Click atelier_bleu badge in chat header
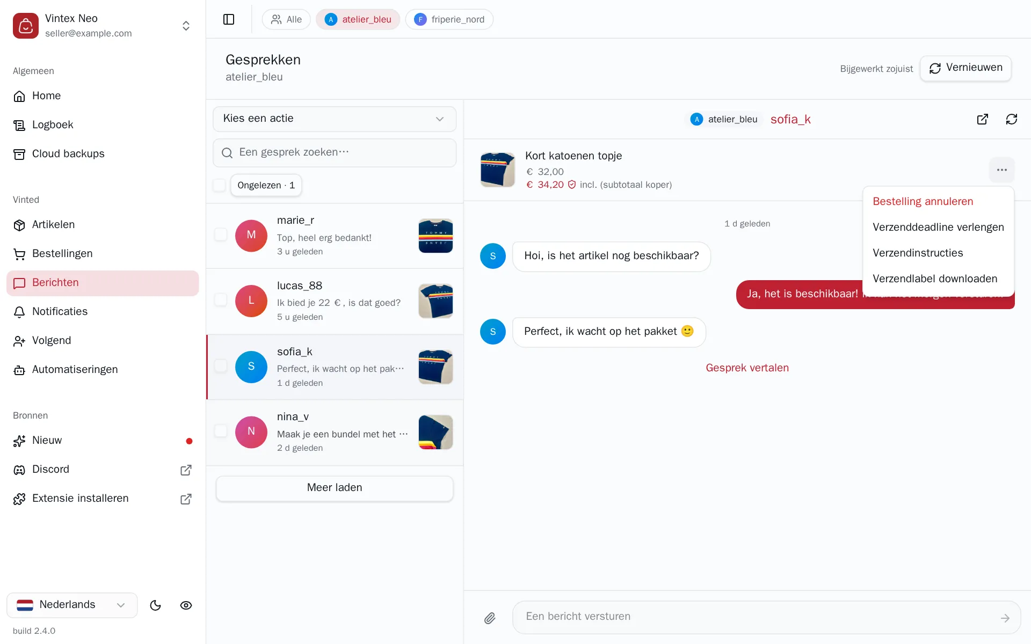Image resolution: width=1031 pixels, height=644 pixels. (x=724, y=119)
